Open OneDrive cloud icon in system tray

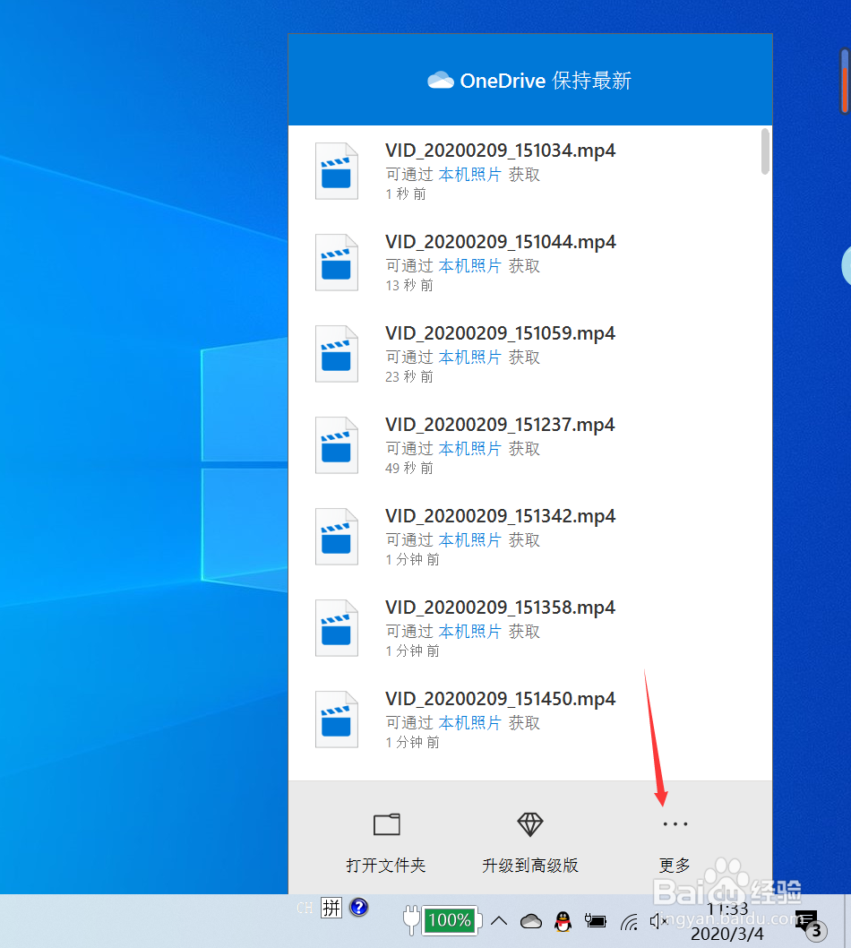pos(530,921)
